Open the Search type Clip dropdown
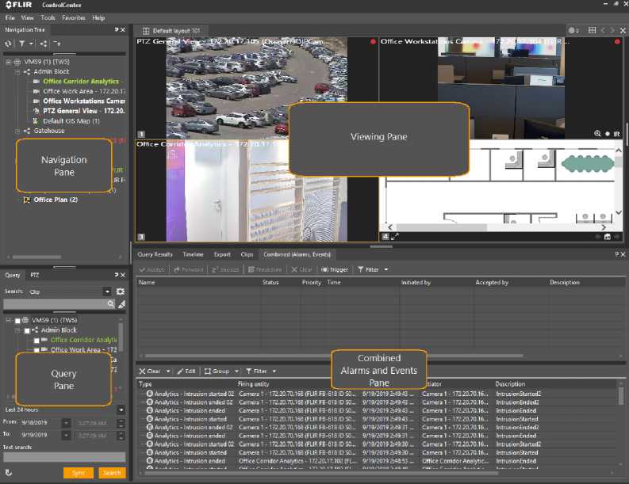The width and height of the screenshot is (629, 484). pyautogui.click(x=108, y=292)
